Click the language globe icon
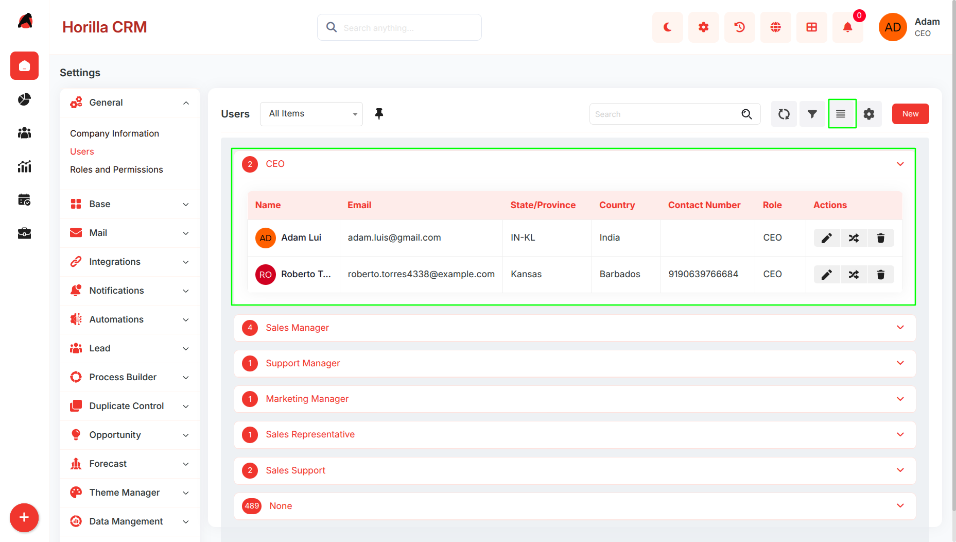Viewport: 956px width, 542px height. click(x=775, y=27)
